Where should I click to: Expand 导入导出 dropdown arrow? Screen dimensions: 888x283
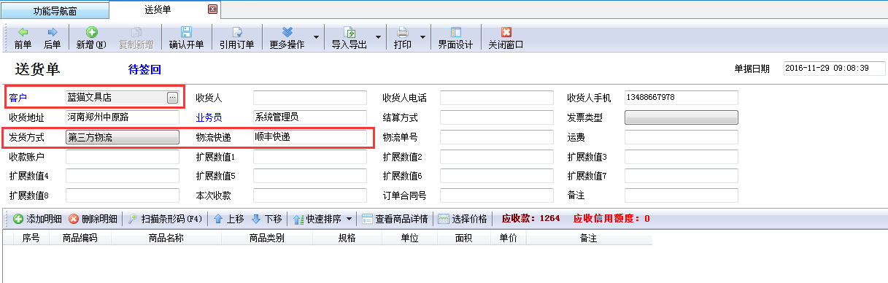379,36
